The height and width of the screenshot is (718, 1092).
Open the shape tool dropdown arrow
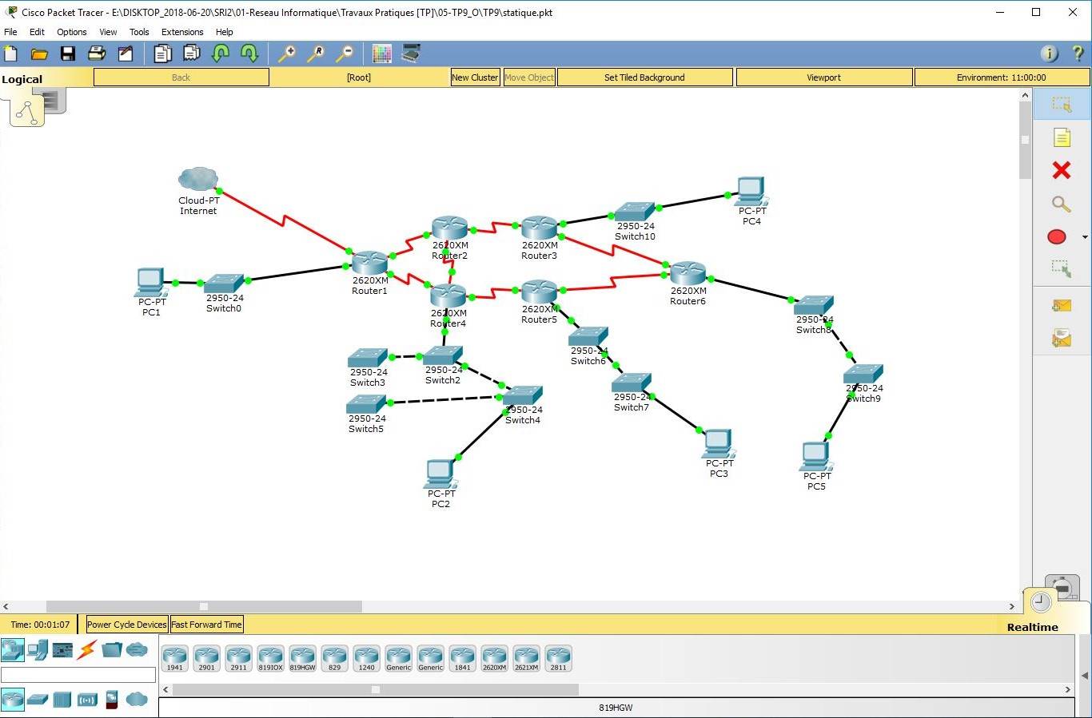click(x=1085, y=236)
